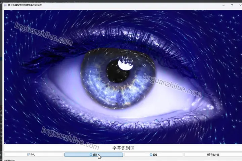Screen dimensions: 242x161
Task: Minimize the subtitle recognition window
Action: point(224,5)
